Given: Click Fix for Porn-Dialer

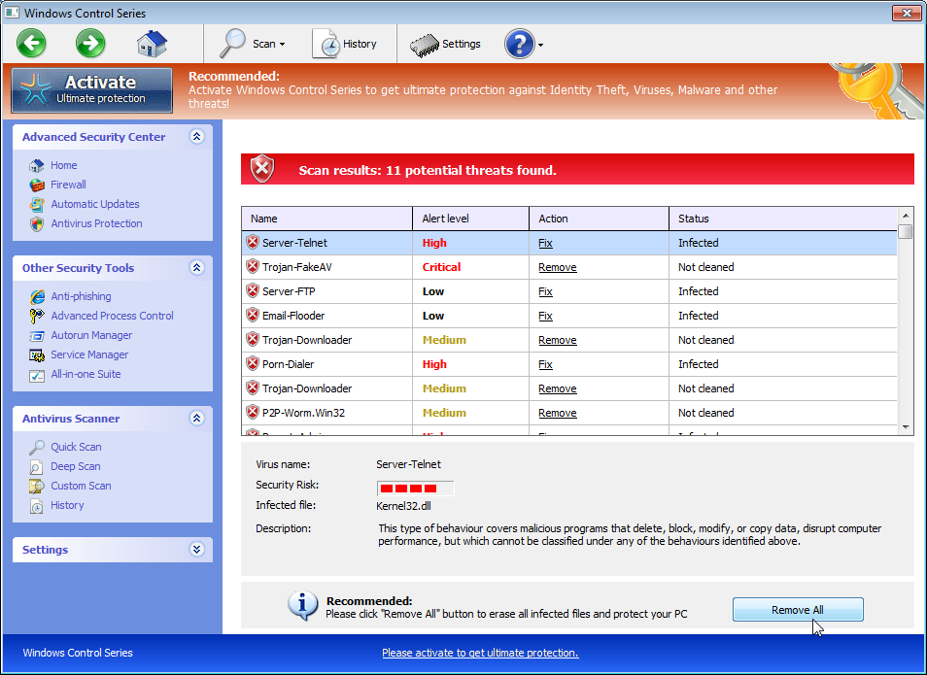Looking at the screenshot, I should click(546, 364).
